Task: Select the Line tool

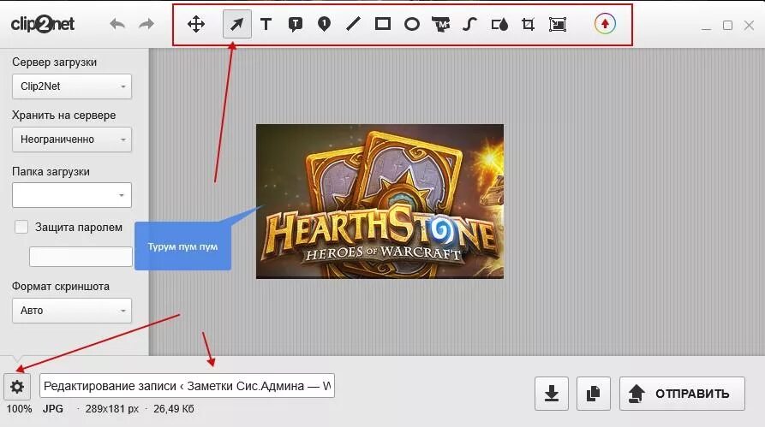Action: 353,24
